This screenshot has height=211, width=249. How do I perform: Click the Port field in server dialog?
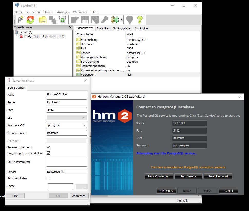click(67, 110)
